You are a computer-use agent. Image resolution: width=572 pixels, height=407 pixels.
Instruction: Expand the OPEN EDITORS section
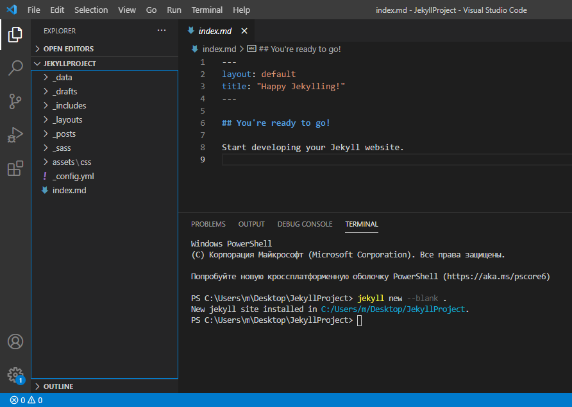[68, 49]
